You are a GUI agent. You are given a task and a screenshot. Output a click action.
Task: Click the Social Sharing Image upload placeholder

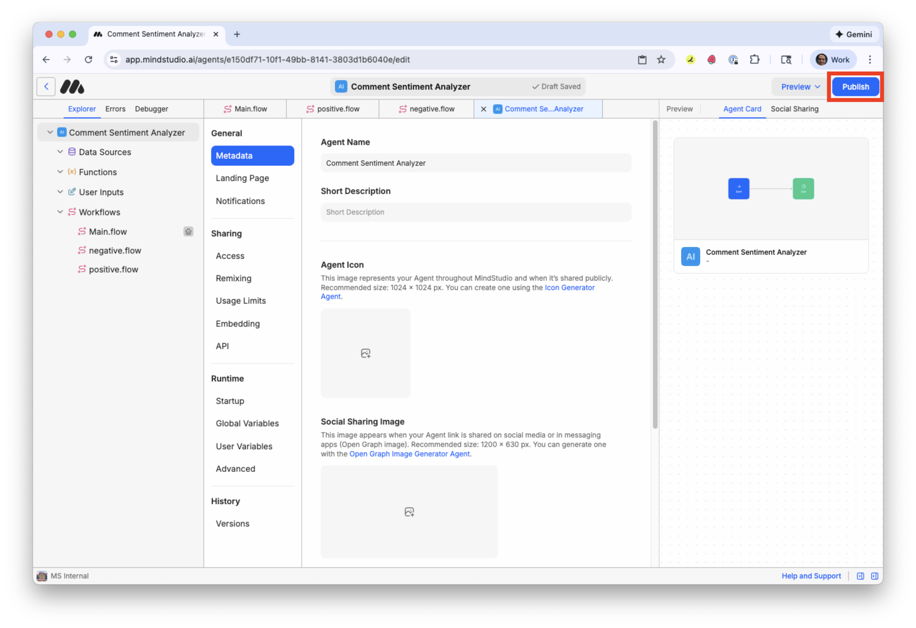point(409,511)
